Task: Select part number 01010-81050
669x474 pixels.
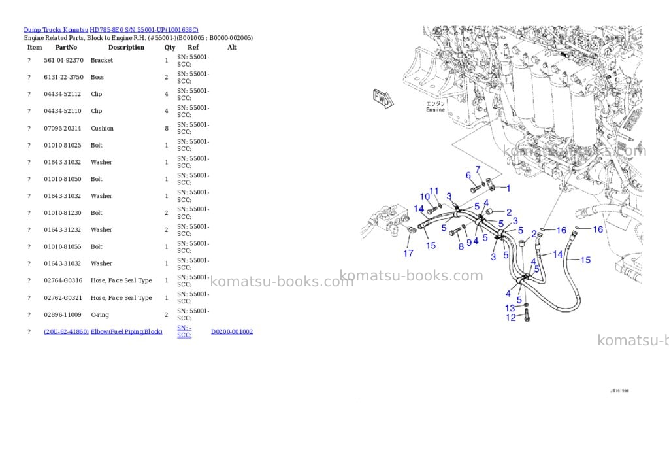Action: tap(62, 179)
